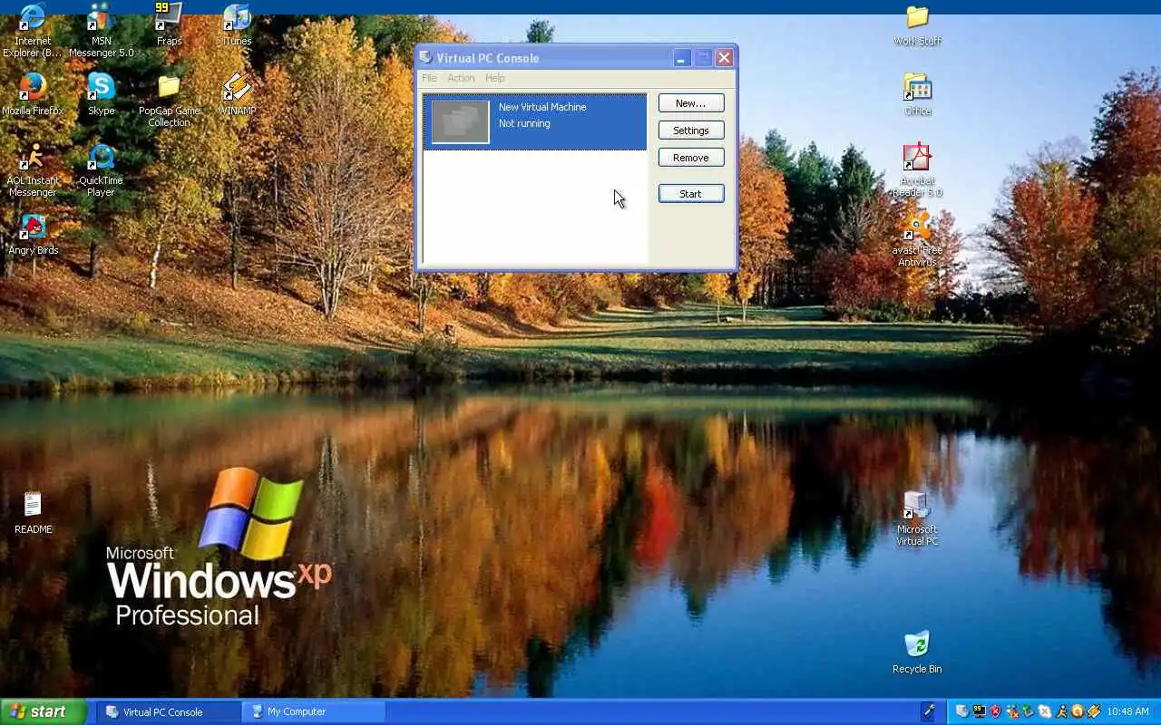Select the WINAMP desktop shortcut
This screenshot has height=725, width=1161.
pyautogui.click(x=237, y=94)
